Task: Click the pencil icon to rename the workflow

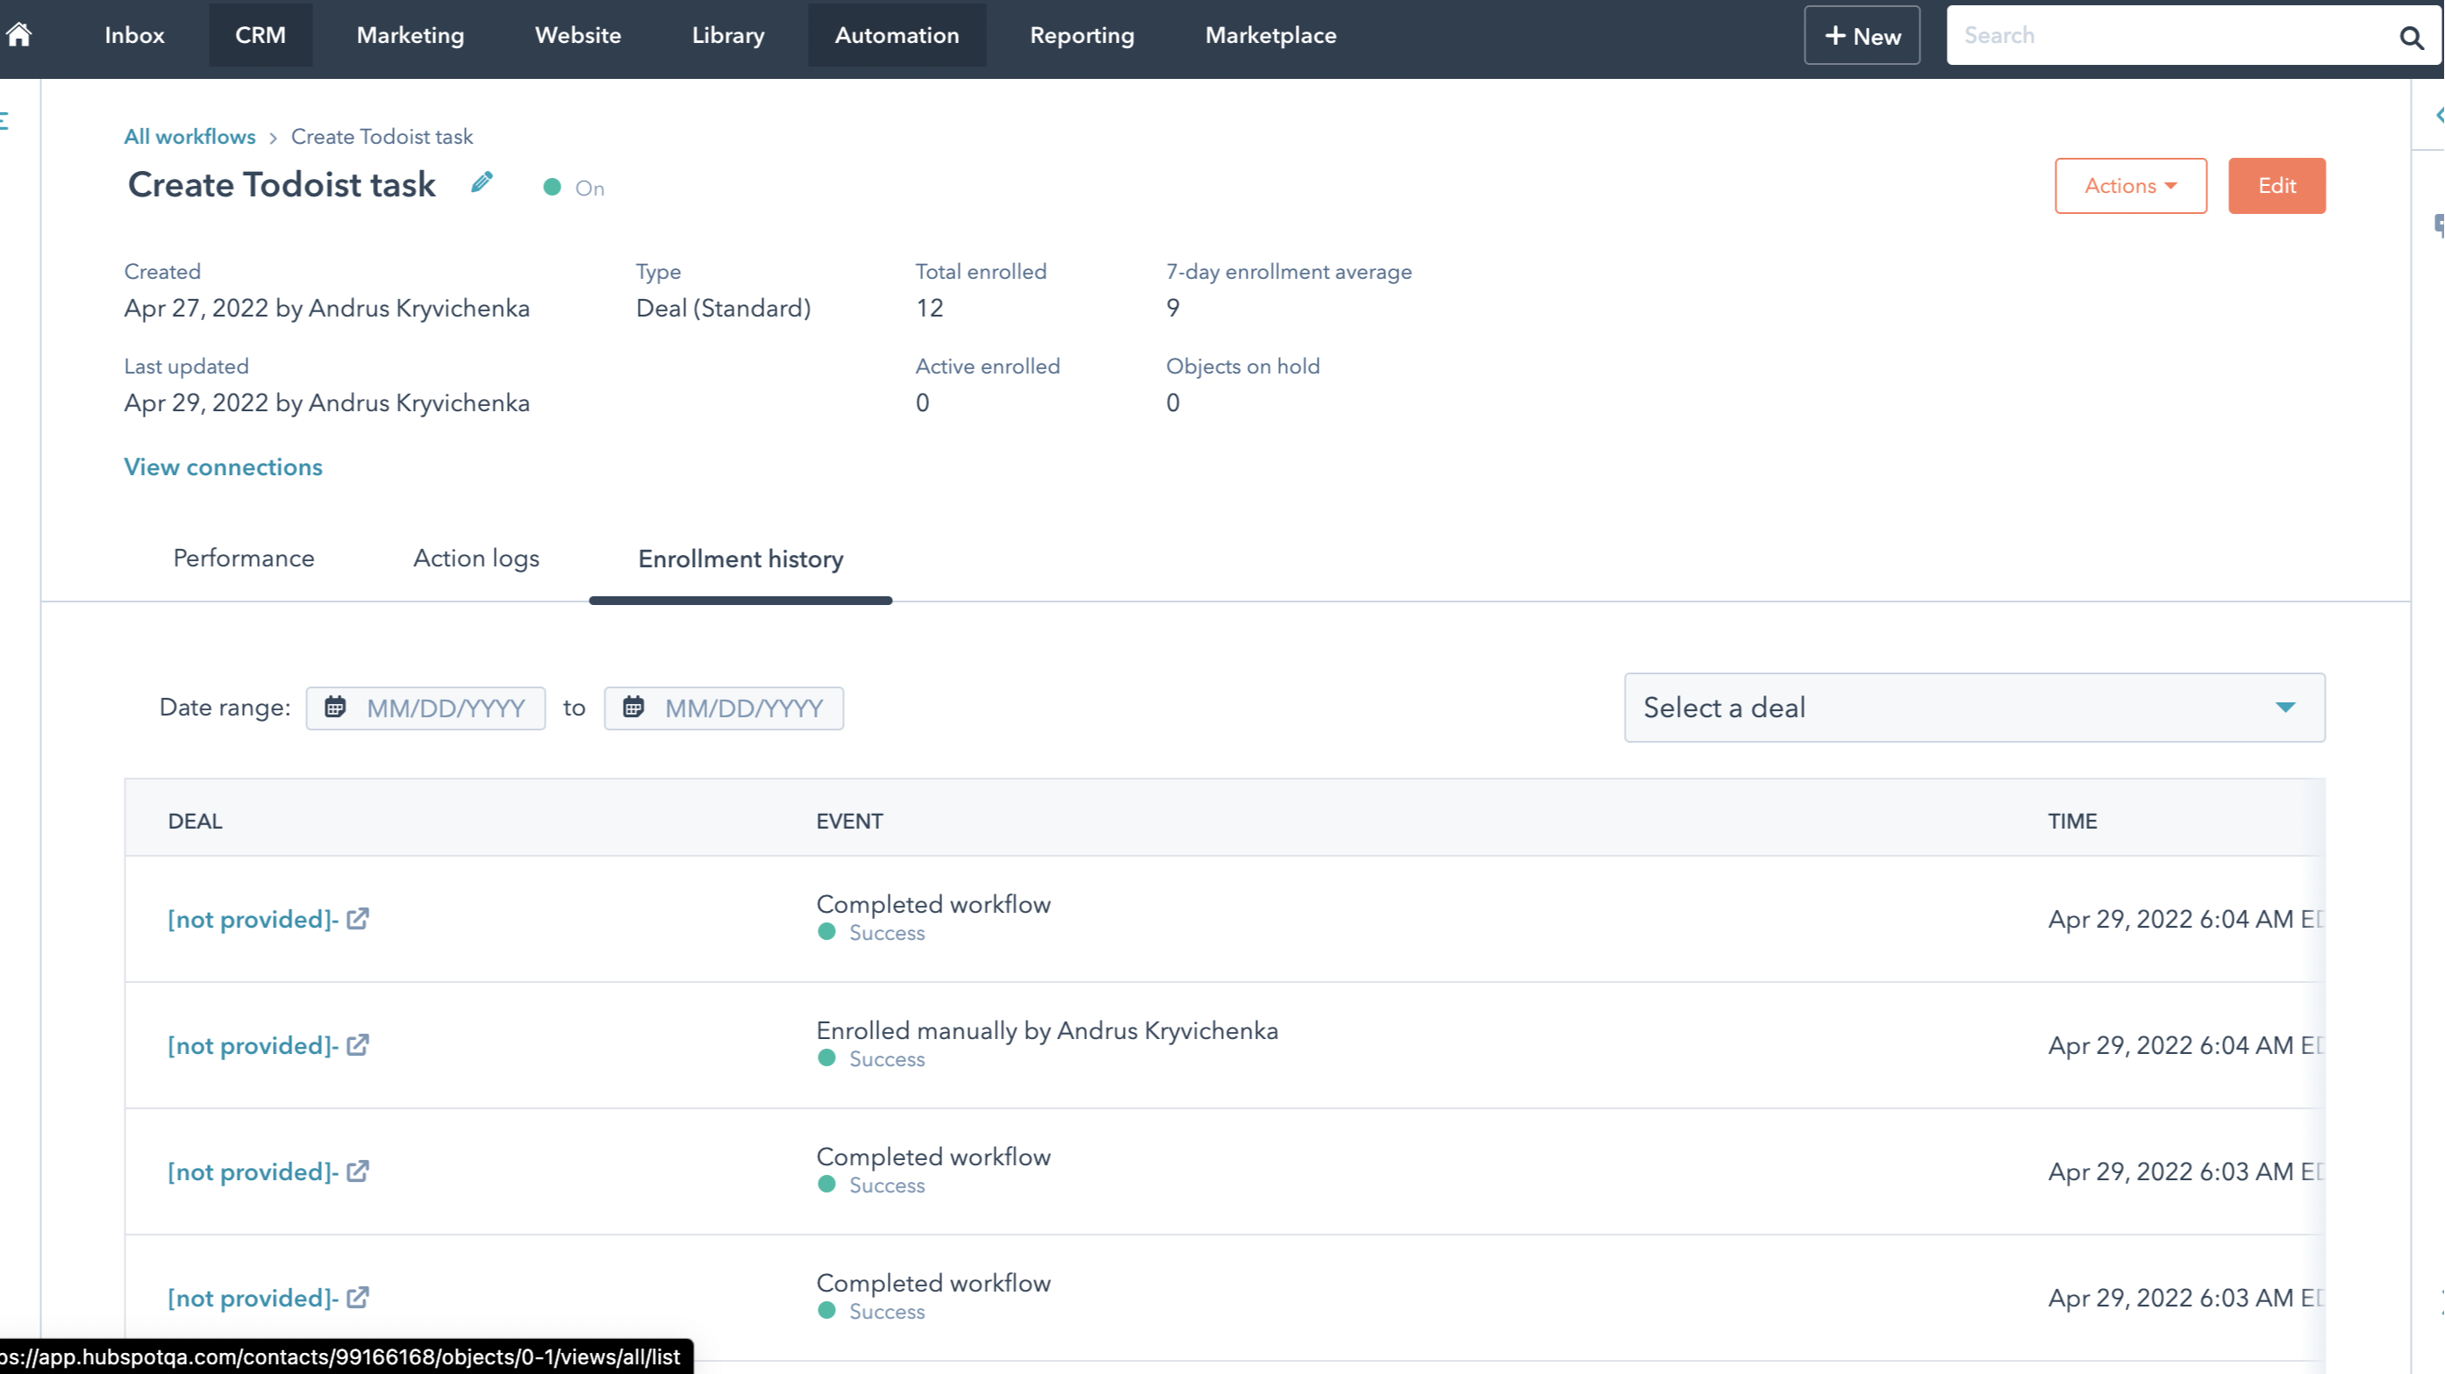Action: 483,182
